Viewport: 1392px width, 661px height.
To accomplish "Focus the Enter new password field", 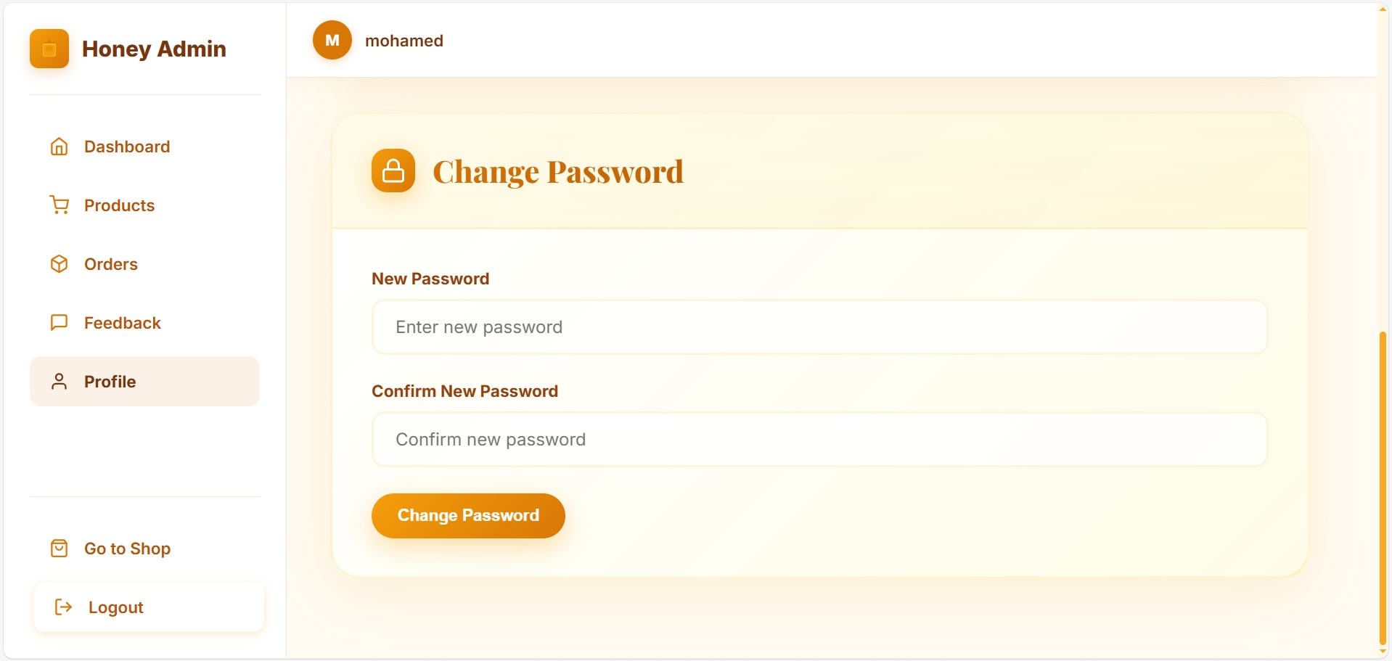I will tap(819, 327).
